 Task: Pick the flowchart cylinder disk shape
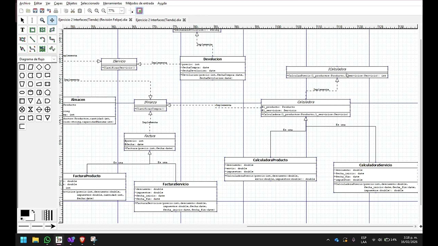point(30,93)
